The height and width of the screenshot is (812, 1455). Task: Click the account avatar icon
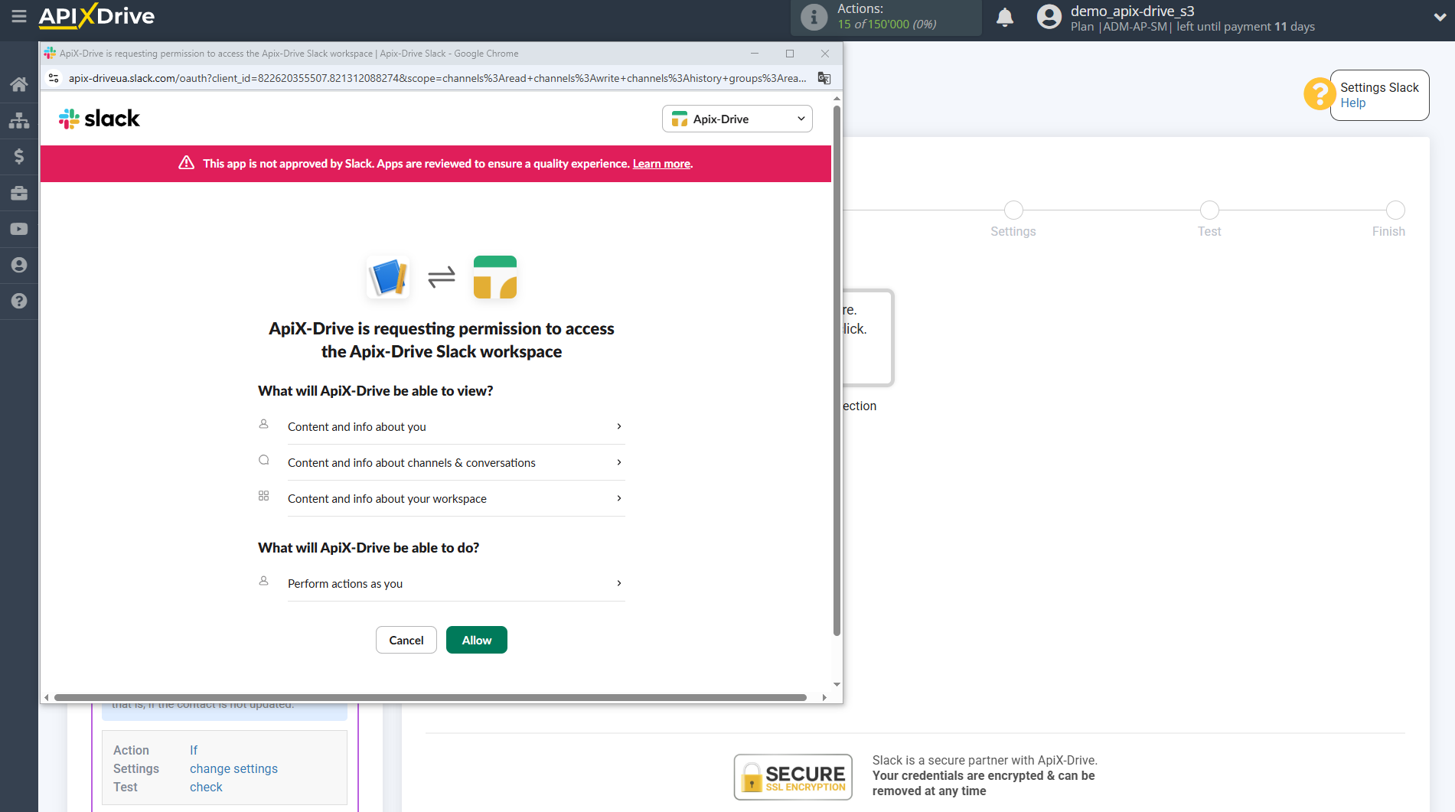[1049, 17]
